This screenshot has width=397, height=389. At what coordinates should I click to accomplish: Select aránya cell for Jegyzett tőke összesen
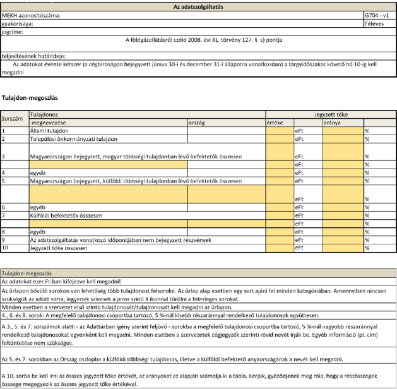click(343, 248)
